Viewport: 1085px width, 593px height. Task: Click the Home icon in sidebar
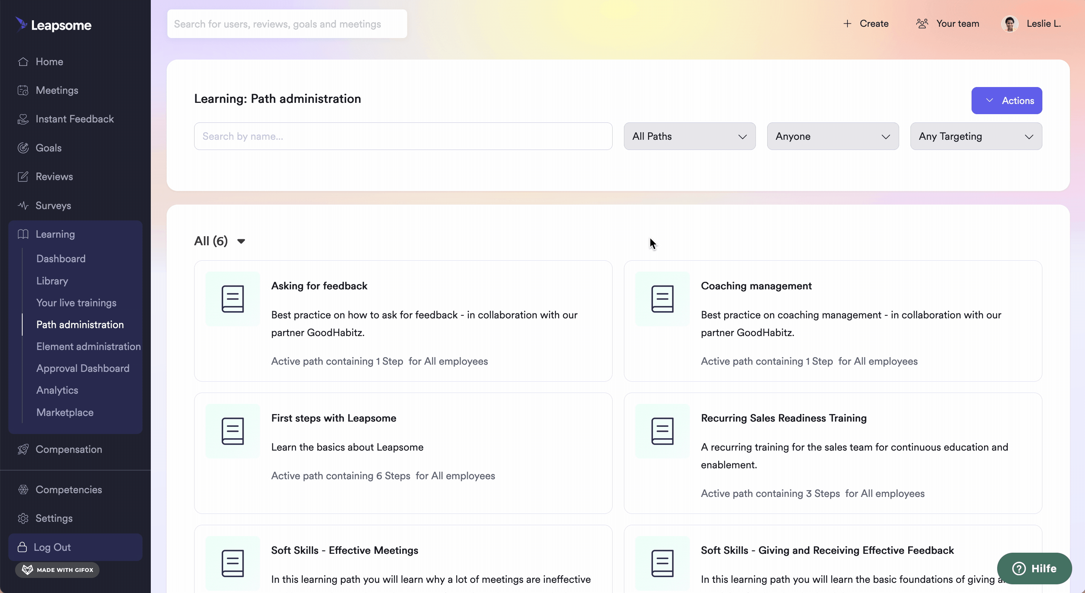(x=23, y=61)
